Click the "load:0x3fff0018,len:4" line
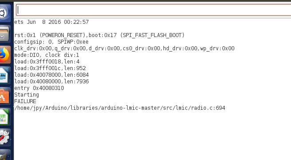 tap(47, 62)
